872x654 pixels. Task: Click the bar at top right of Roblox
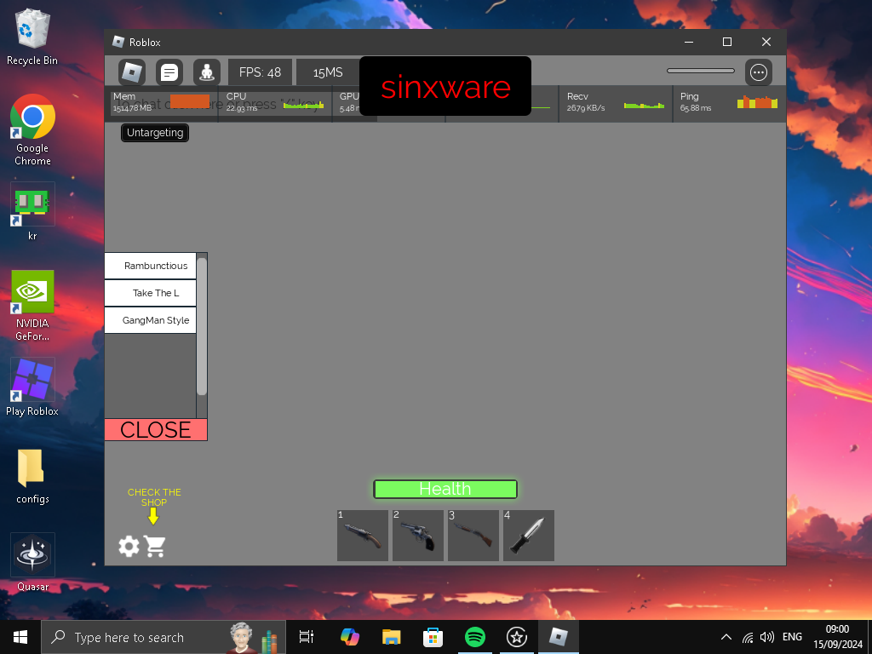[701, 71]
